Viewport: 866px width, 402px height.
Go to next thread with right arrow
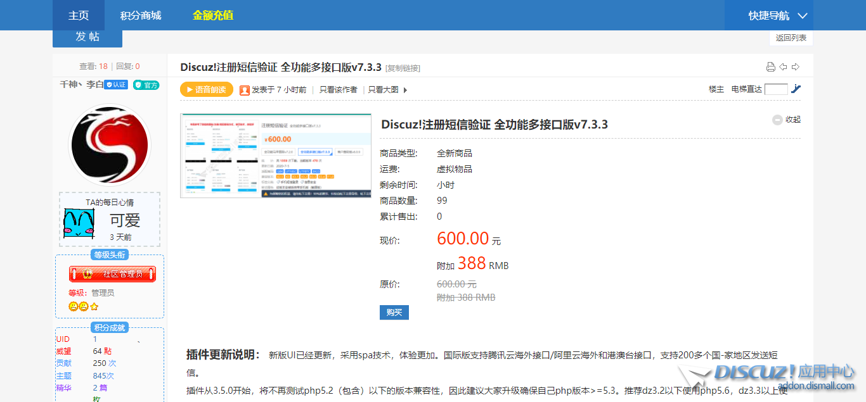pos(796,67)
